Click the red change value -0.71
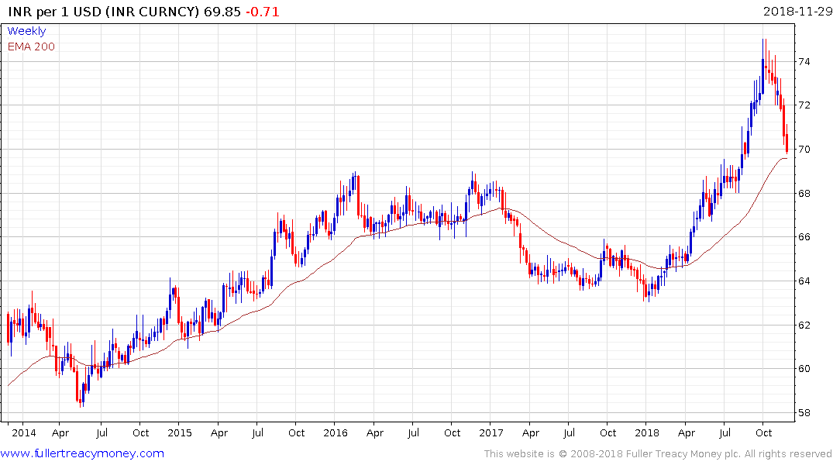This screenshot has width=833, height=465. tap(263, 12)
